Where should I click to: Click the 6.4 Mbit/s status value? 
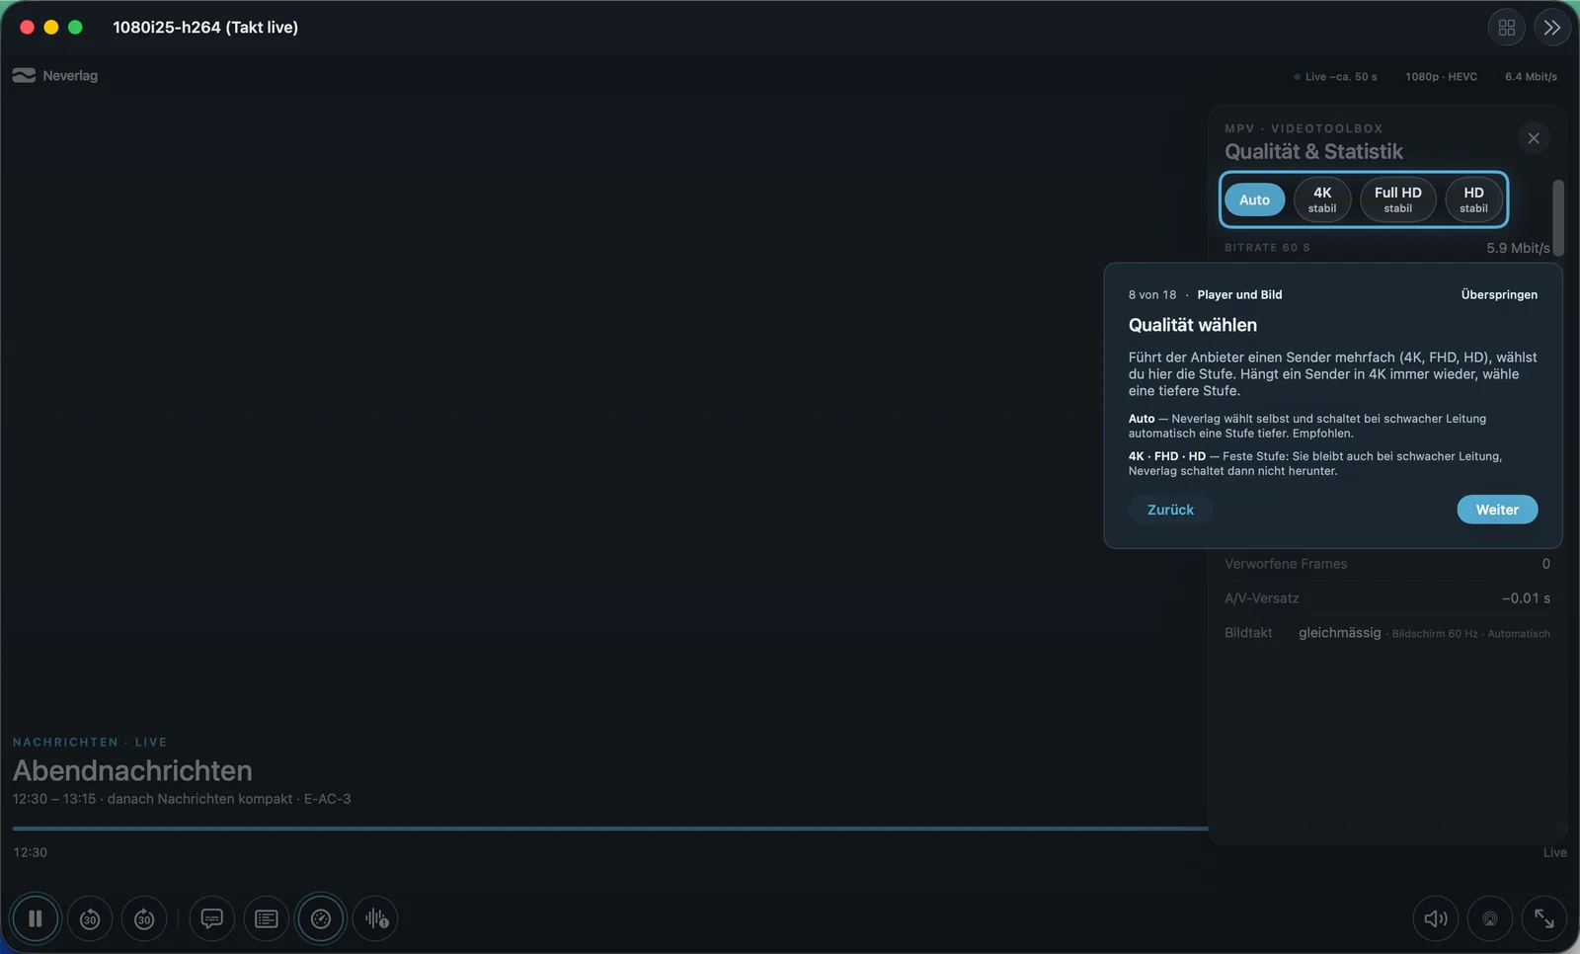coord(1531,76)
